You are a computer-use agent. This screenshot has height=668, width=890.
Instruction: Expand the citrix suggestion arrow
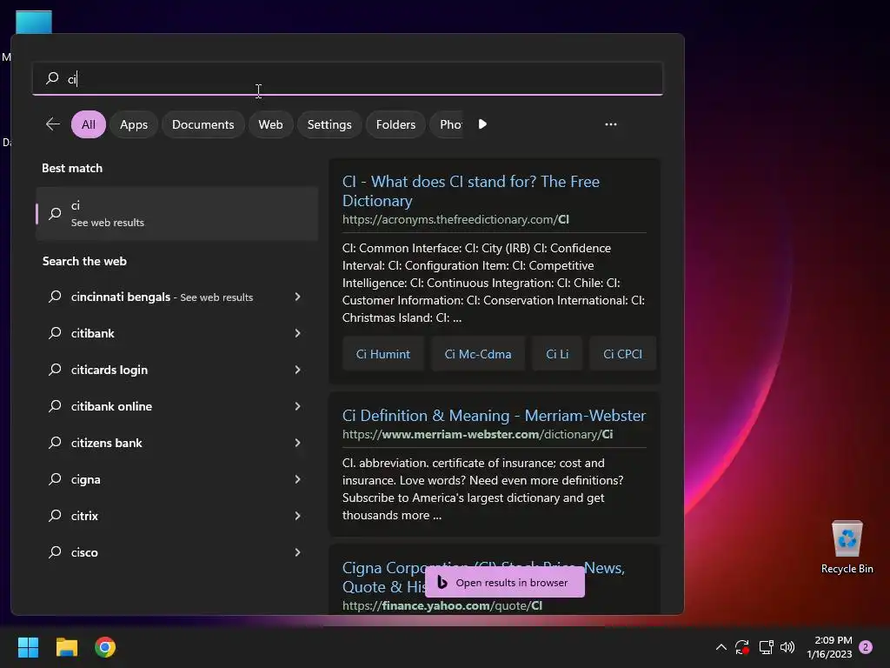pos(297,516)
